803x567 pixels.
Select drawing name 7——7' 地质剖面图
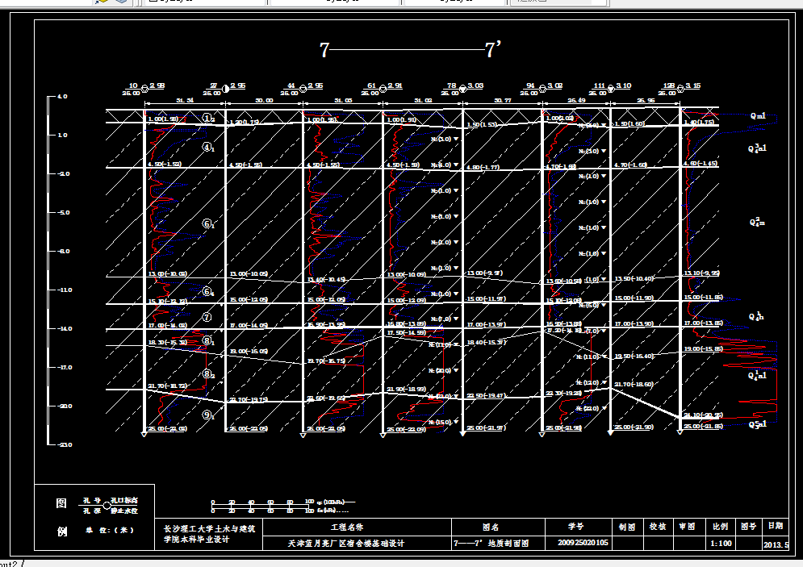pyautogui.click(x=491, y=544)
